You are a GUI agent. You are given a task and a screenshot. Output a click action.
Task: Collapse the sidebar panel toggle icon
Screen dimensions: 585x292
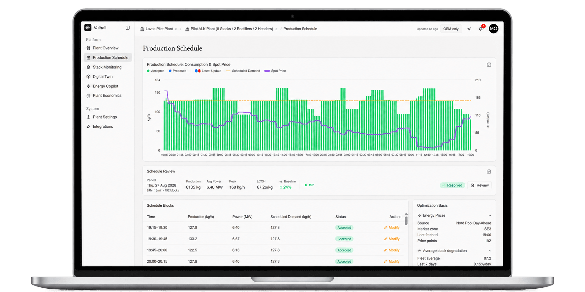point(128,28)
